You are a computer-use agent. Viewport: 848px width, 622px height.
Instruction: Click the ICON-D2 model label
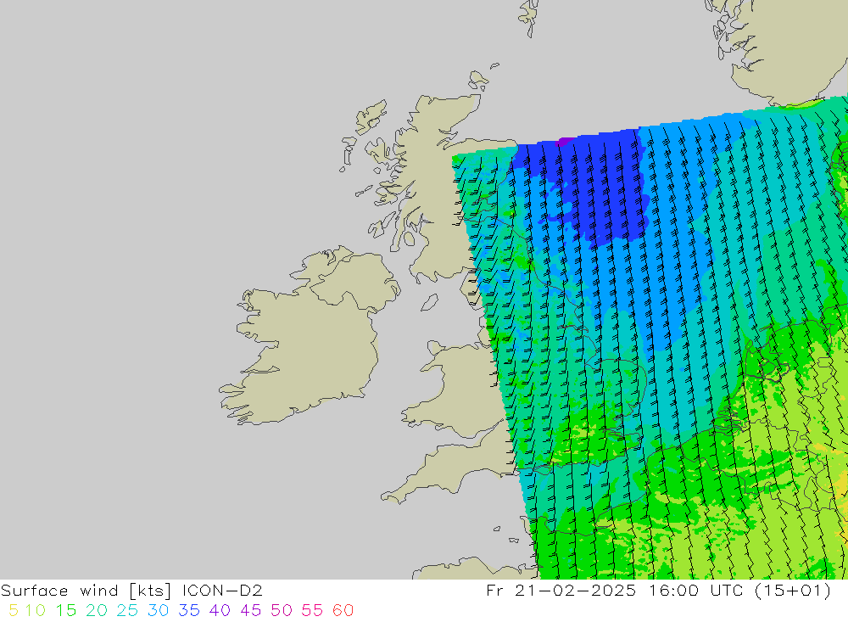tap(222, 590)
